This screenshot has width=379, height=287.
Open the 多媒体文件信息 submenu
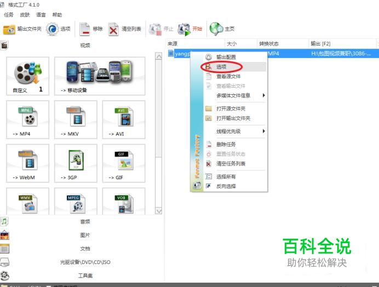click(x=235, y=95)
